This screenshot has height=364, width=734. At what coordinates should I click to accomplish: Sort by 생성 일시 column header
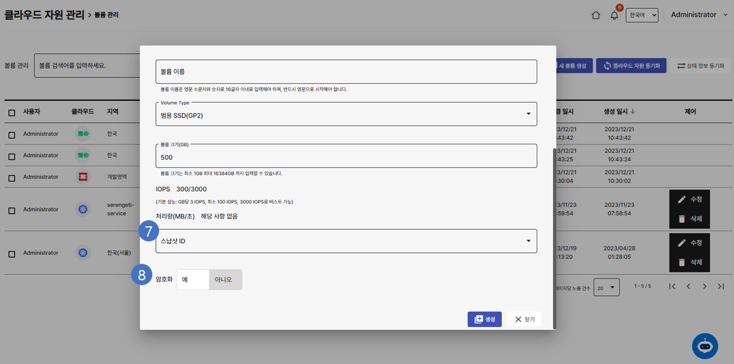click(x=619, y=112)
